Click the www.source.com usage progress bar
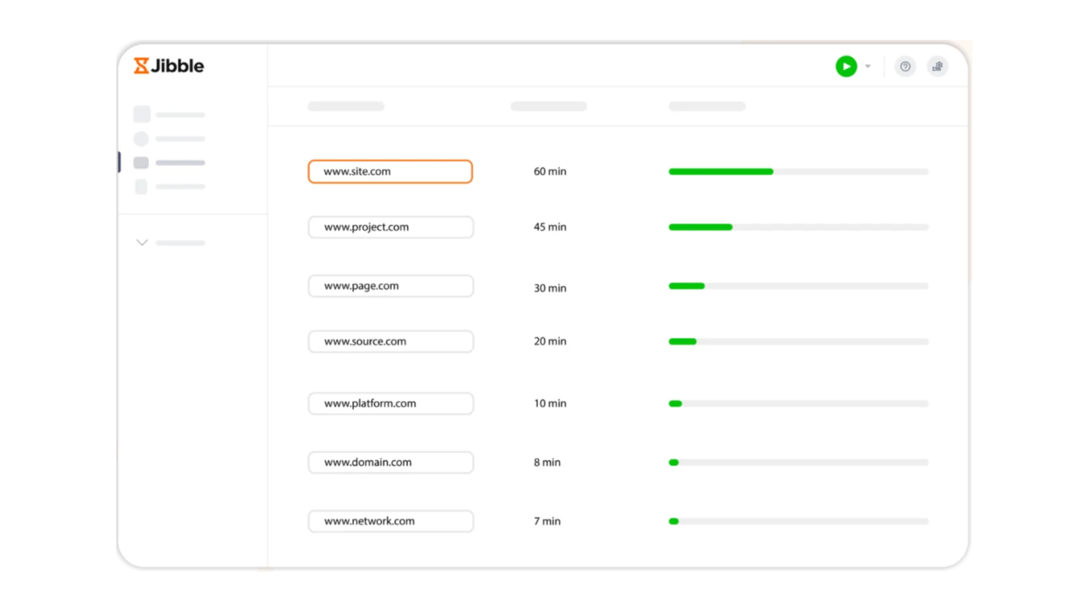1089x612 pixels. tap(799, 341)
